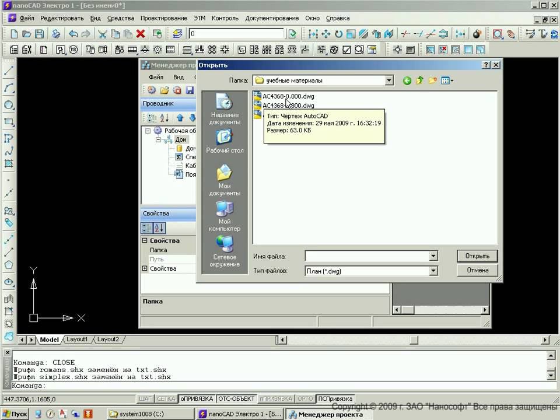Click the Rotate tool icon

click(x=338, y=34)
